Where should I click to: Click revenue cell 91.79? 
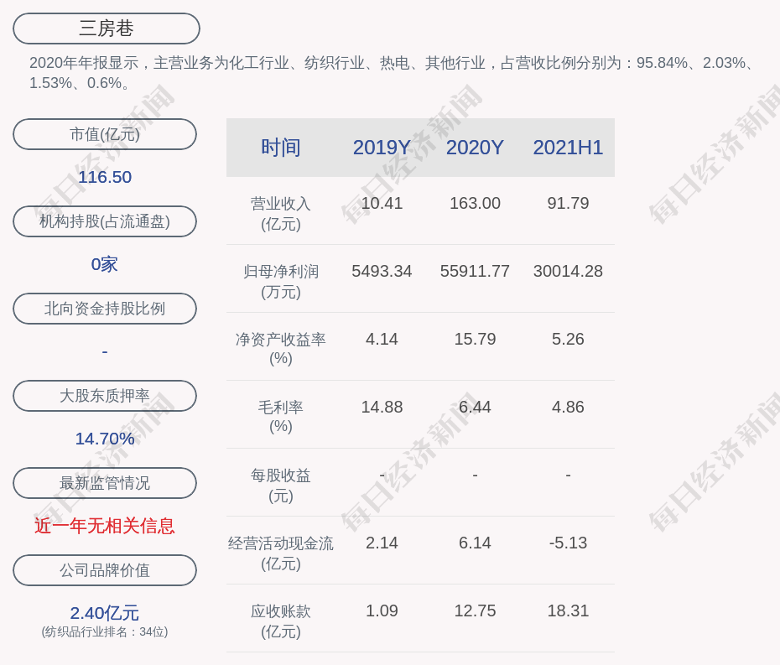(568, 203)
